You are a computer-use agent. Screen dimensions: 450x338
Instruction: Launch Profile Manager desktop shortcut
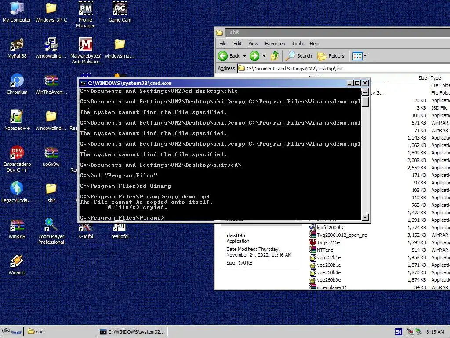pyautogui.click(x=85, y=15)
